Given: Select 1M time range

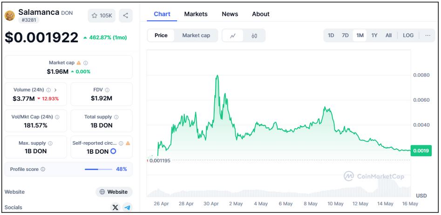Looking at the screenshot, I should point(360,35).
